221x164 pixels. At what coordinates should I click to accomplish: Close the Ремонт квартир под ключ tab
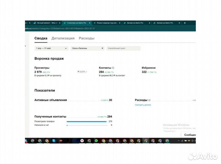point(120,23)
